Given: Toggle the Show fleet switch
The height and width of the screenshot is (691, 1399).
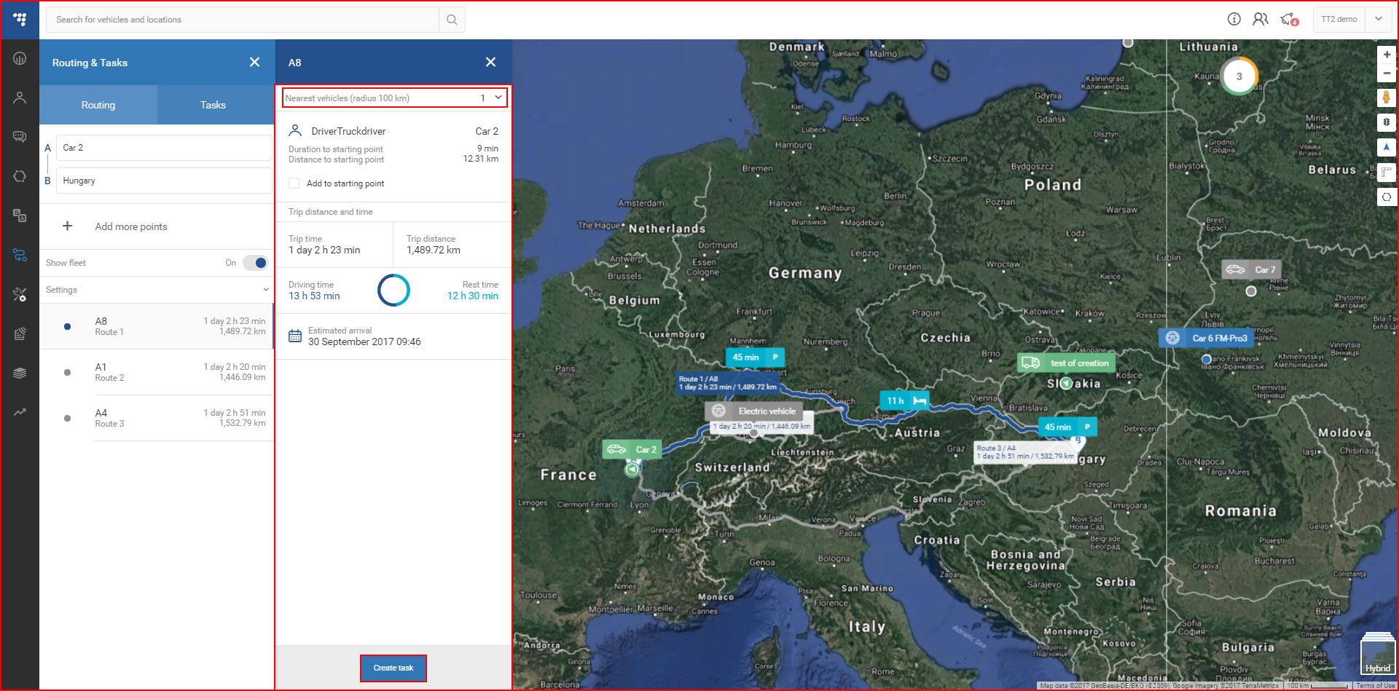Looking at the screenshot, I should tap(255, 263).
